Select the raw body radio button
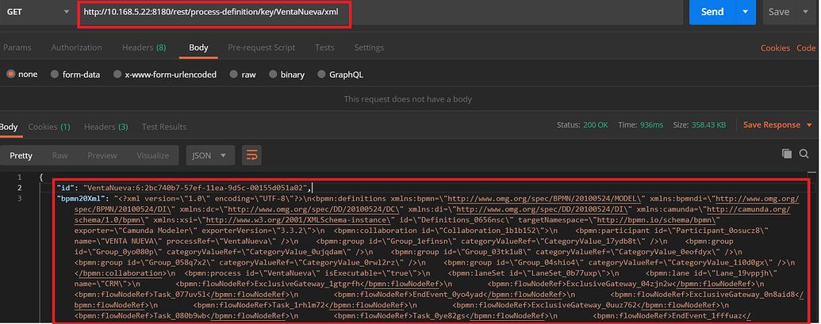Image resolution: width=821 pixels, height=324 pixels. pyautogui.click(x=234, y=74)
